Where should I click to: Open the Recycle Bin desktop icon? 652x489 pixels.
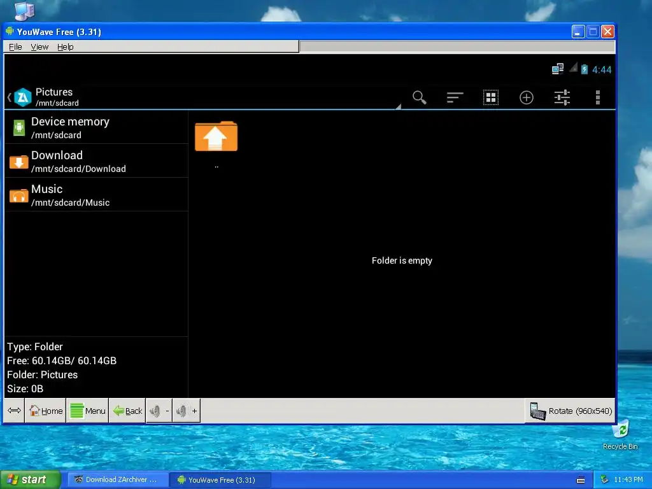(x=620, y=435)
